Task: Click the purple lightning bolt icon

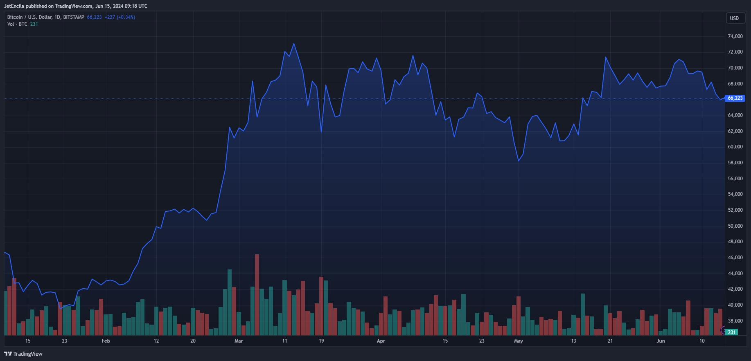Action: pos(723,330)
